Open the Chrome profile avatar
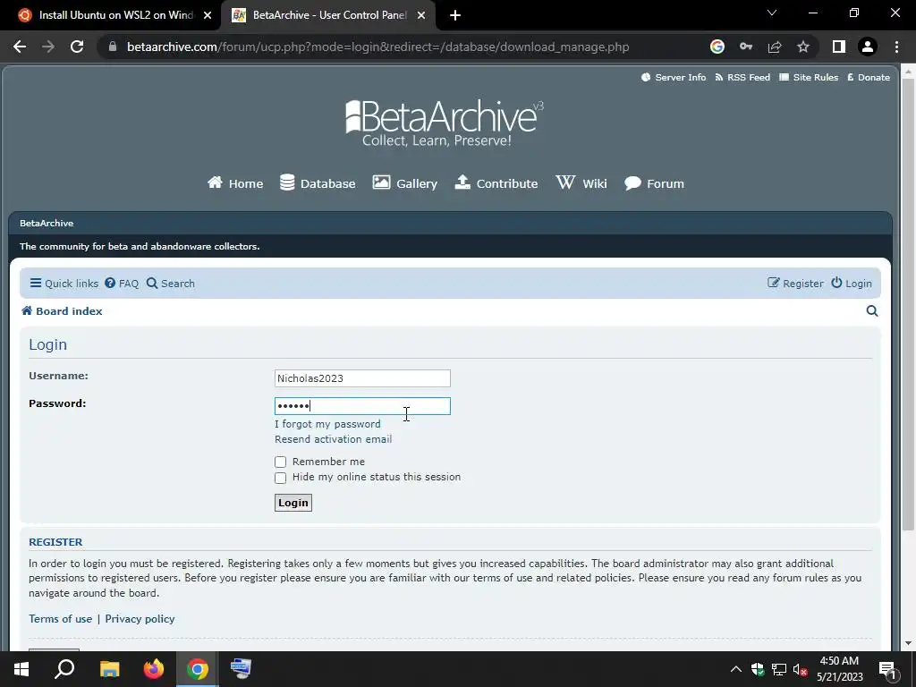 [x=868, y=47]
